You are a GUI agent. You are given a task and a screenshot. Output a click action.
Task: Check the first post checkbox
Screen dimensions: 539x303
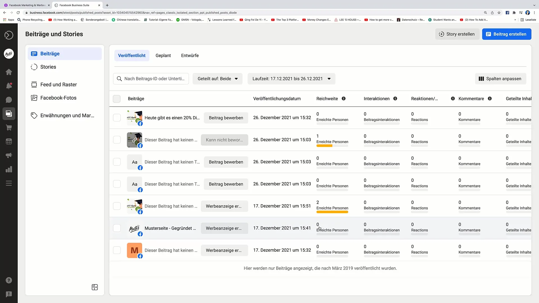point(117,118)
